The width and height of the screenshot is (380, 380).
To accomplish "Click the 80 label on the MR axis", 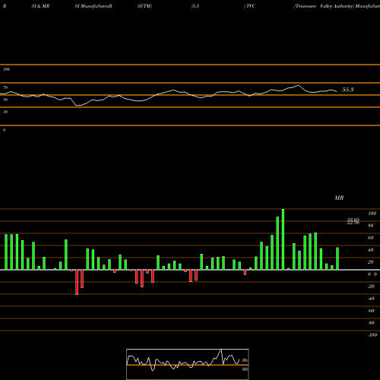I will [x=371, y=226].
